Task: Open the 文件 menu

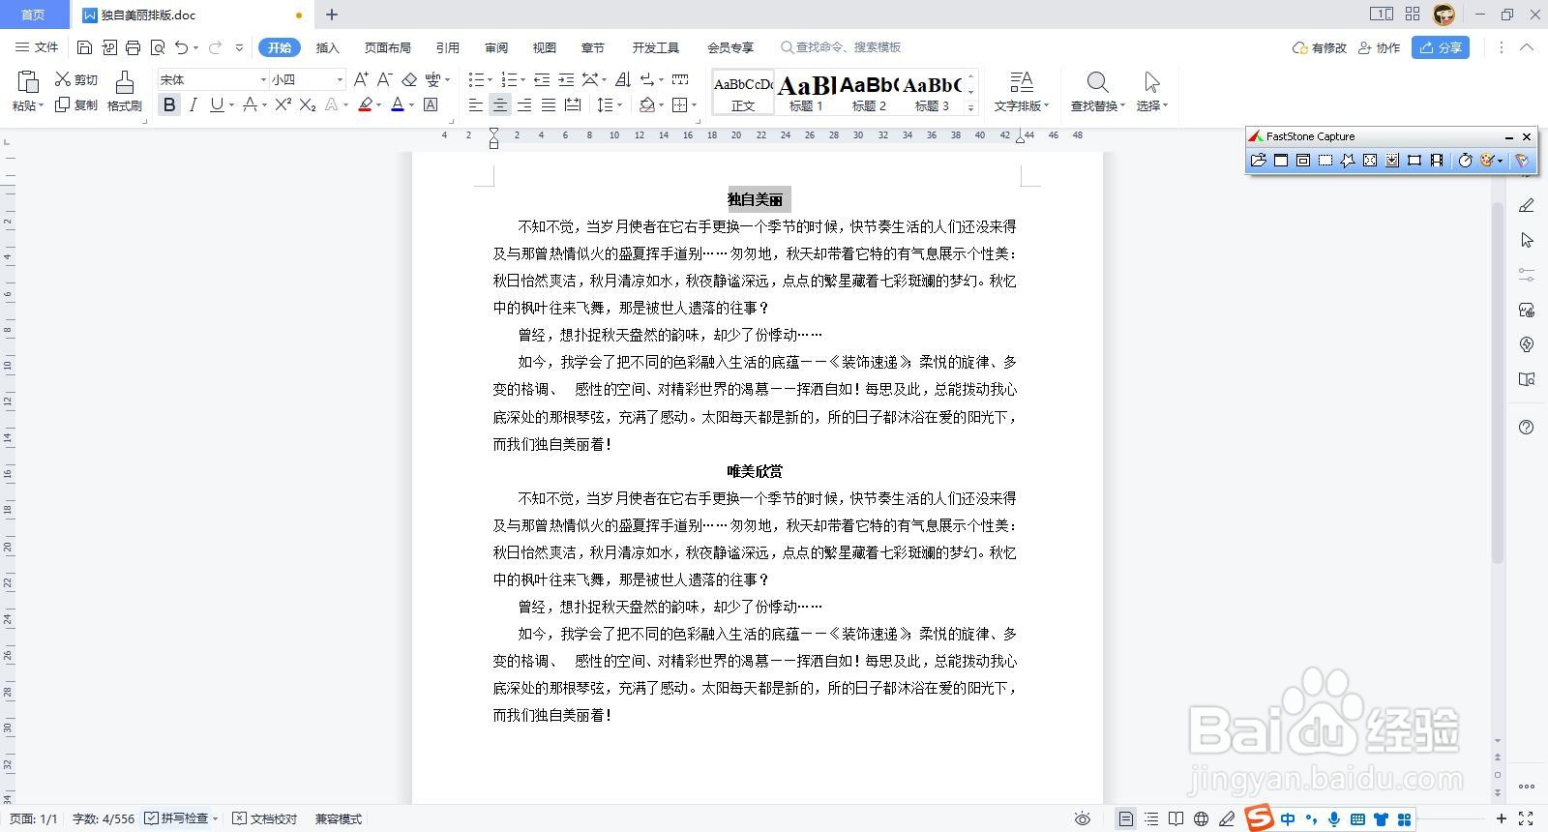Action: tap(37, 47)
